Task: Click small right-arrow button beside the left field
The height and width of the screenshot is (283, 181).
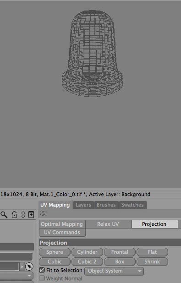Action: [22, 267]
